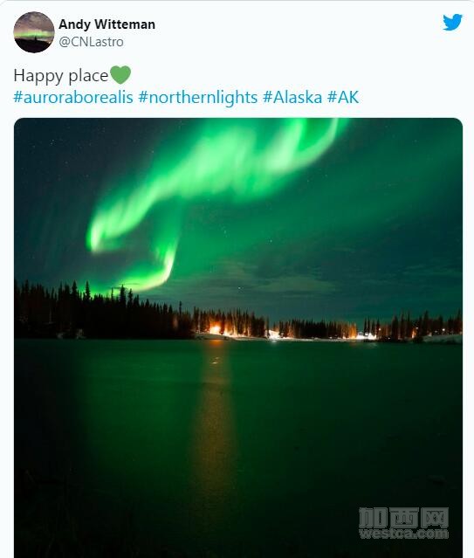This screenshot has width=474, height=558.
Task: Click the curled aurora tip above the trees
Action: 156,271
